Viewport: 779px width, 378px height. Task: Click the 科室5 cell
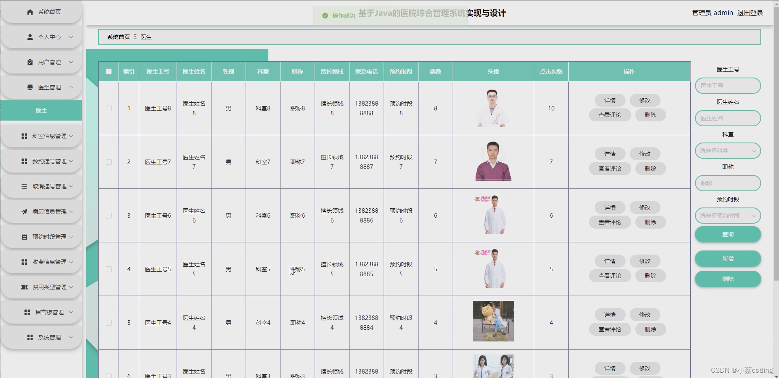[263, 269]
